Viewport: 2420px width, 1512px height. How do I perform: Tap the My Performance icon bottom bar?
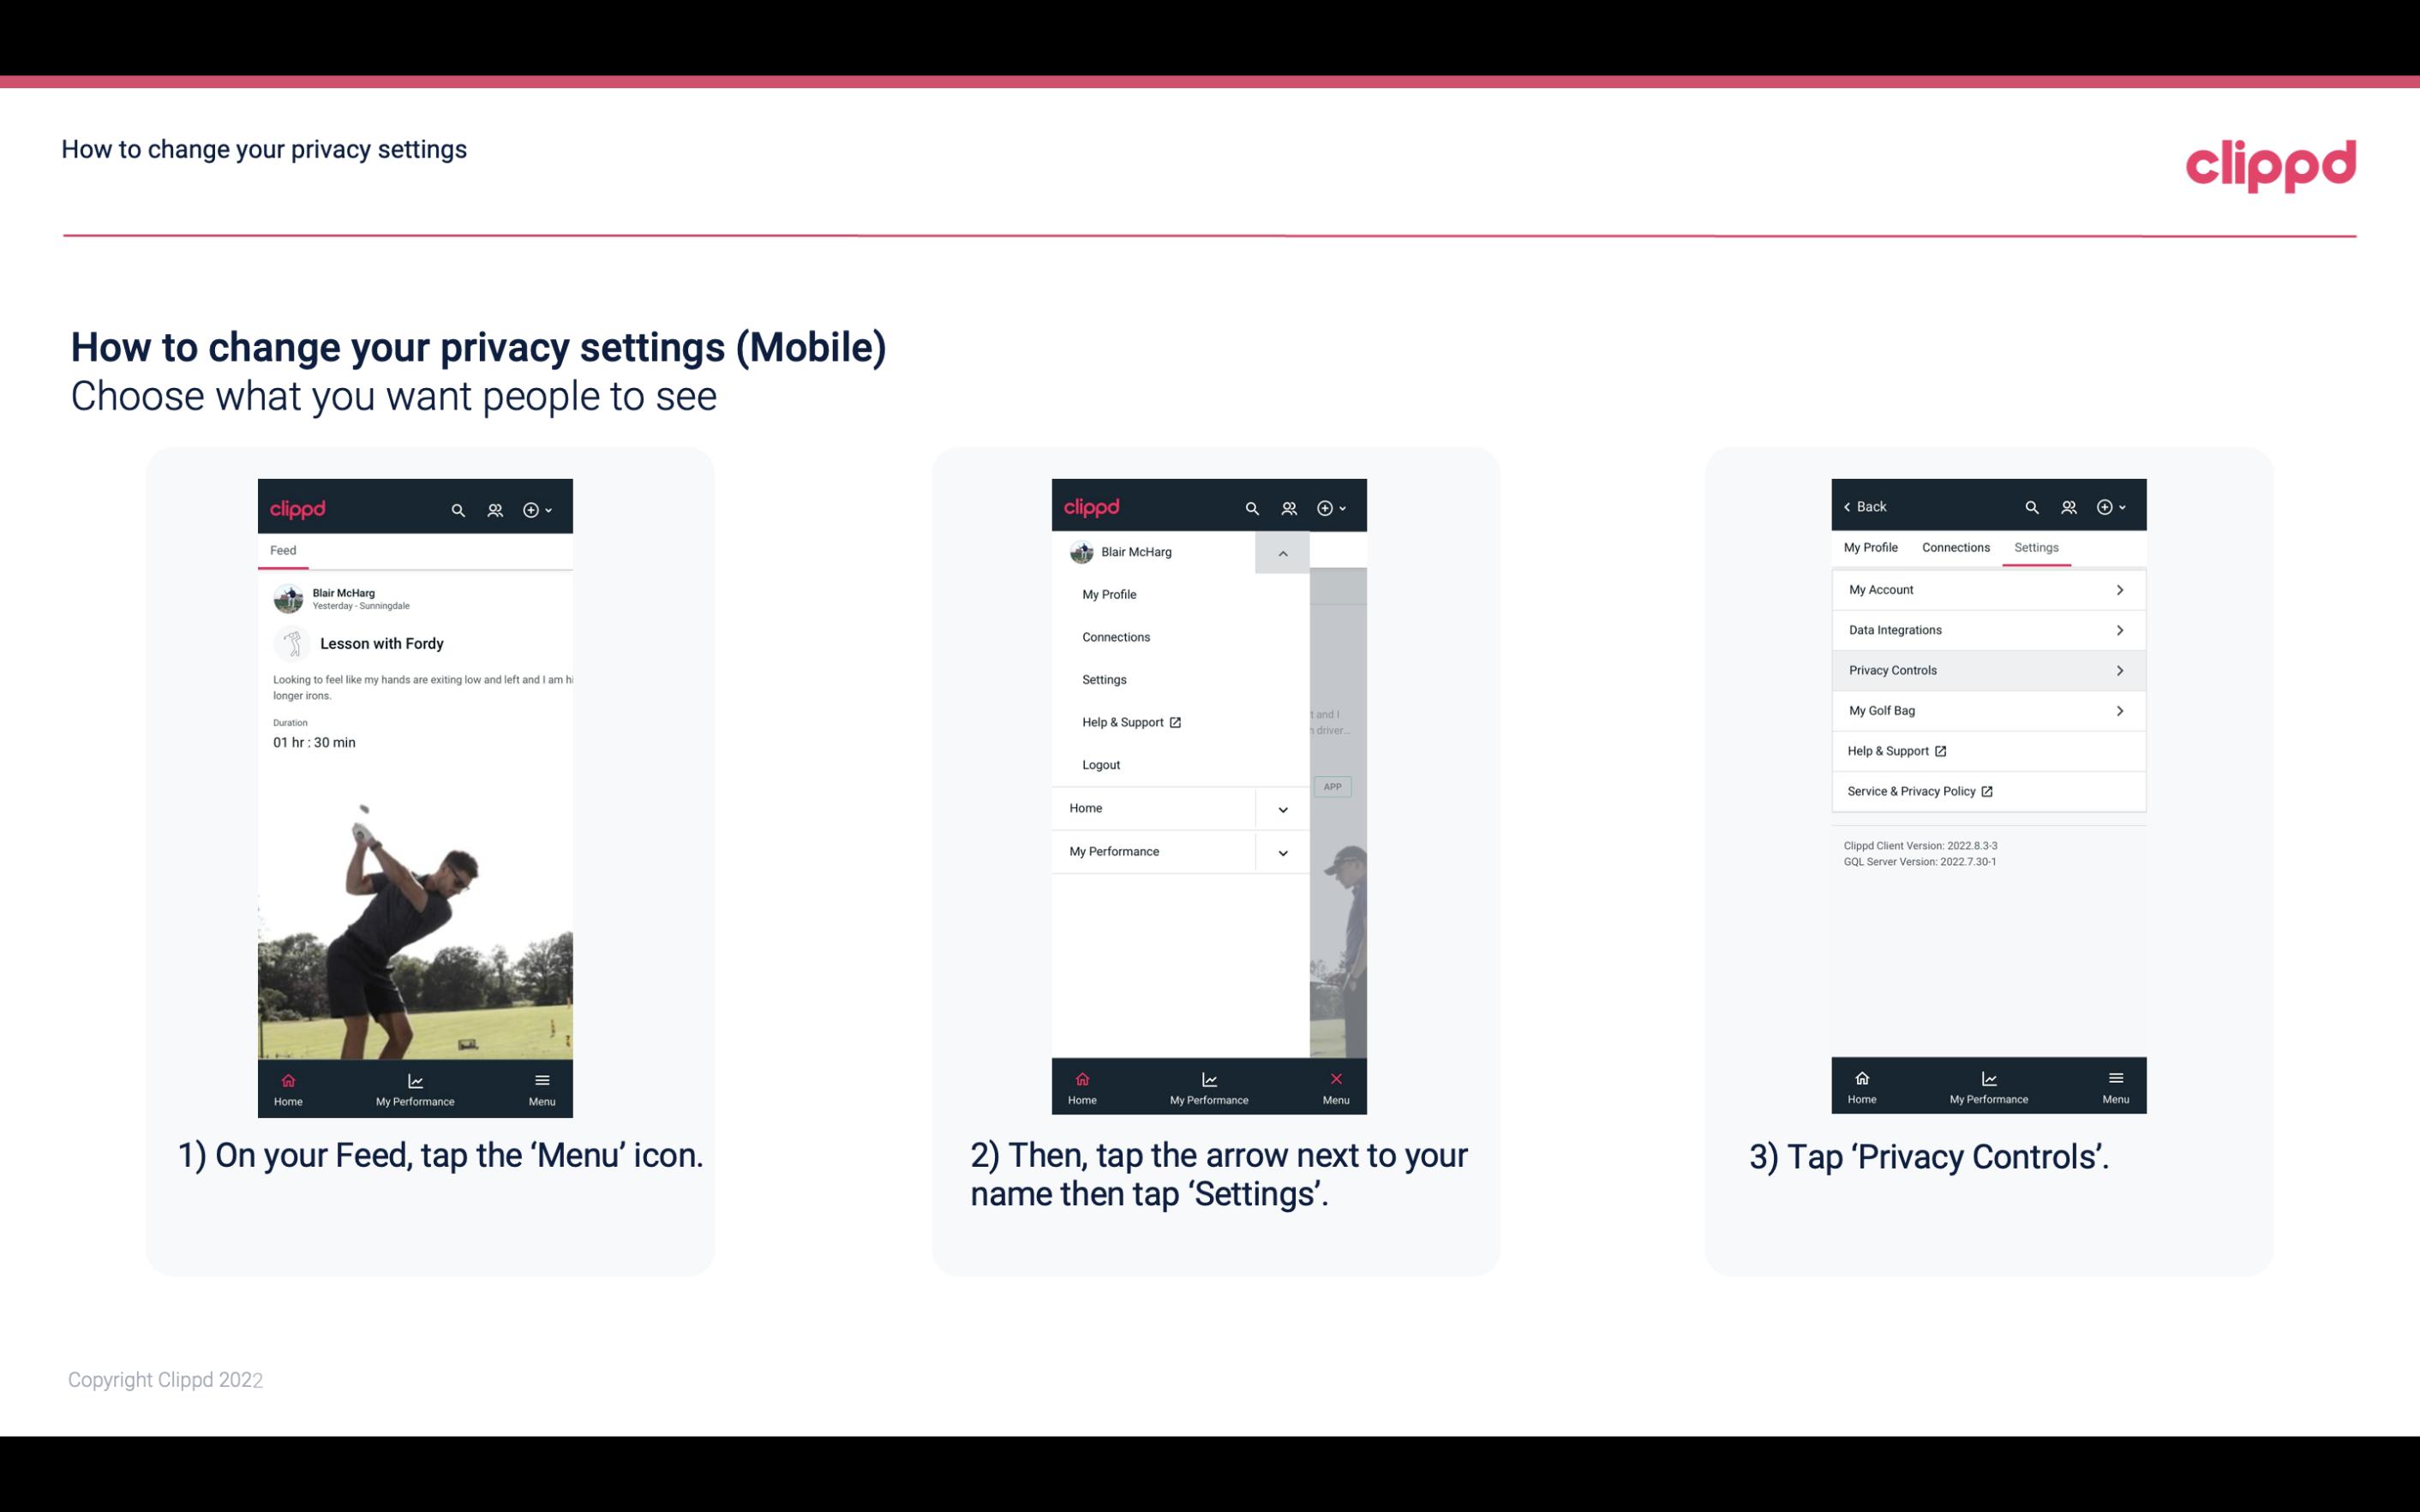[413, 1087]
